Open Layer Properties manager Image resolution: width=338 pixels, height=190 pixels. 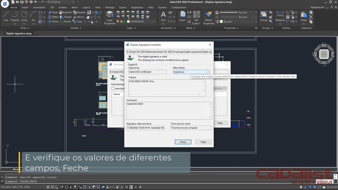click(x=110, y=18)
